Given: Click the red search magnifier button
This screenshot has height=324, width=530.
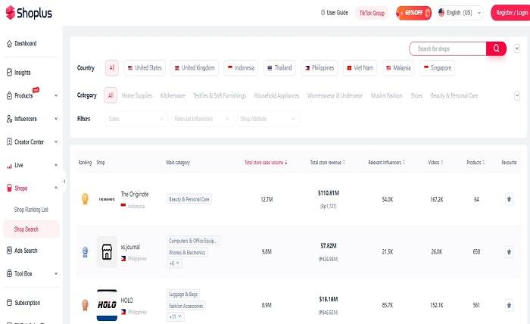Looking at the screenshot, I should tap(496, 48).
